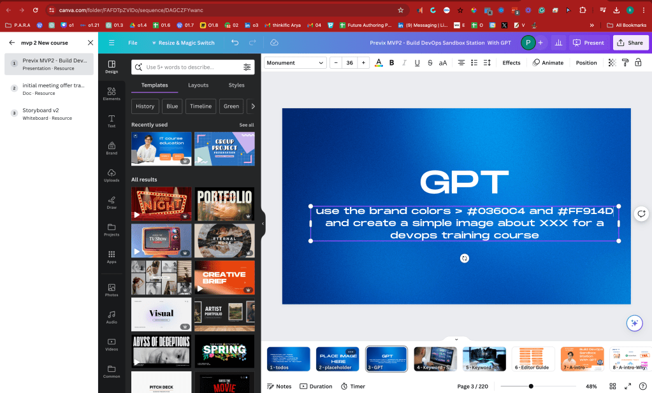Open transparency checkerboard control
Screen dimensions: 652x393
[612, 62]
